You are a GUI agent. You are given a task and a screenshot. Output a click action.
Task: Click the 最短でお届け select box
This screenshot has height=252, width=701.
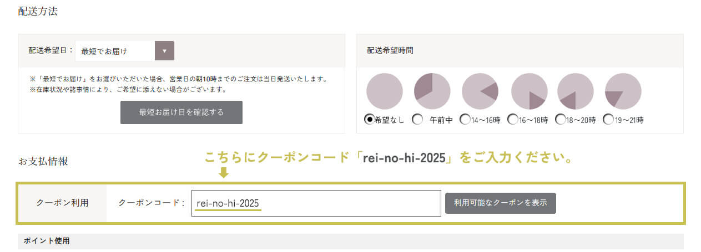coord(115,51)
